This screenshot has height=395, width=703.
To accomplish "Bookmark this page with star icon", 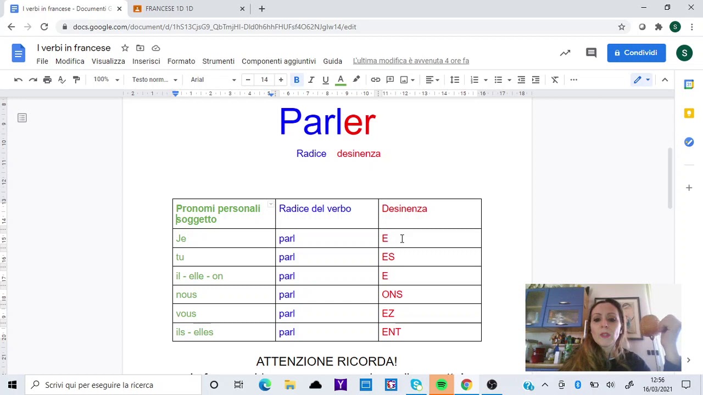I will pyautogui.click(x=622, y=27).
